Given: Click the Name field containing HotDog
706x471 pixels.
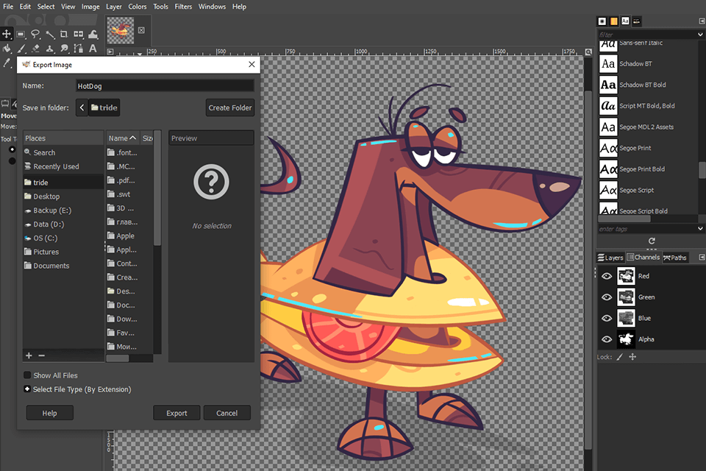Looking at the screenshot, I should tap(165, 86).
